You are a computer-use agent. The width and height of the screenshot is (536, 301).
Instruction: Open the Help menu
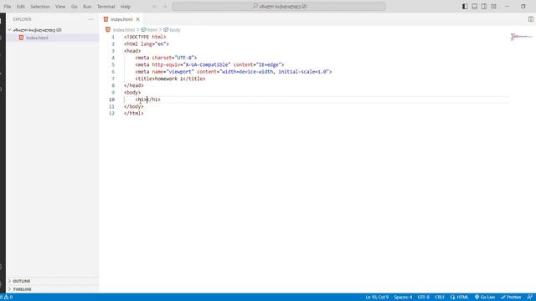click(x=126, y=7)
